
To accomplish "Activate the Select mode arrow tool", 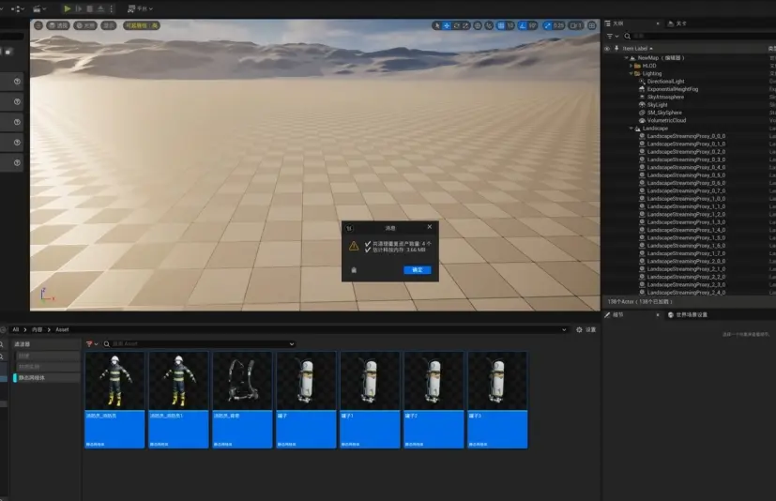I will 436,25.
